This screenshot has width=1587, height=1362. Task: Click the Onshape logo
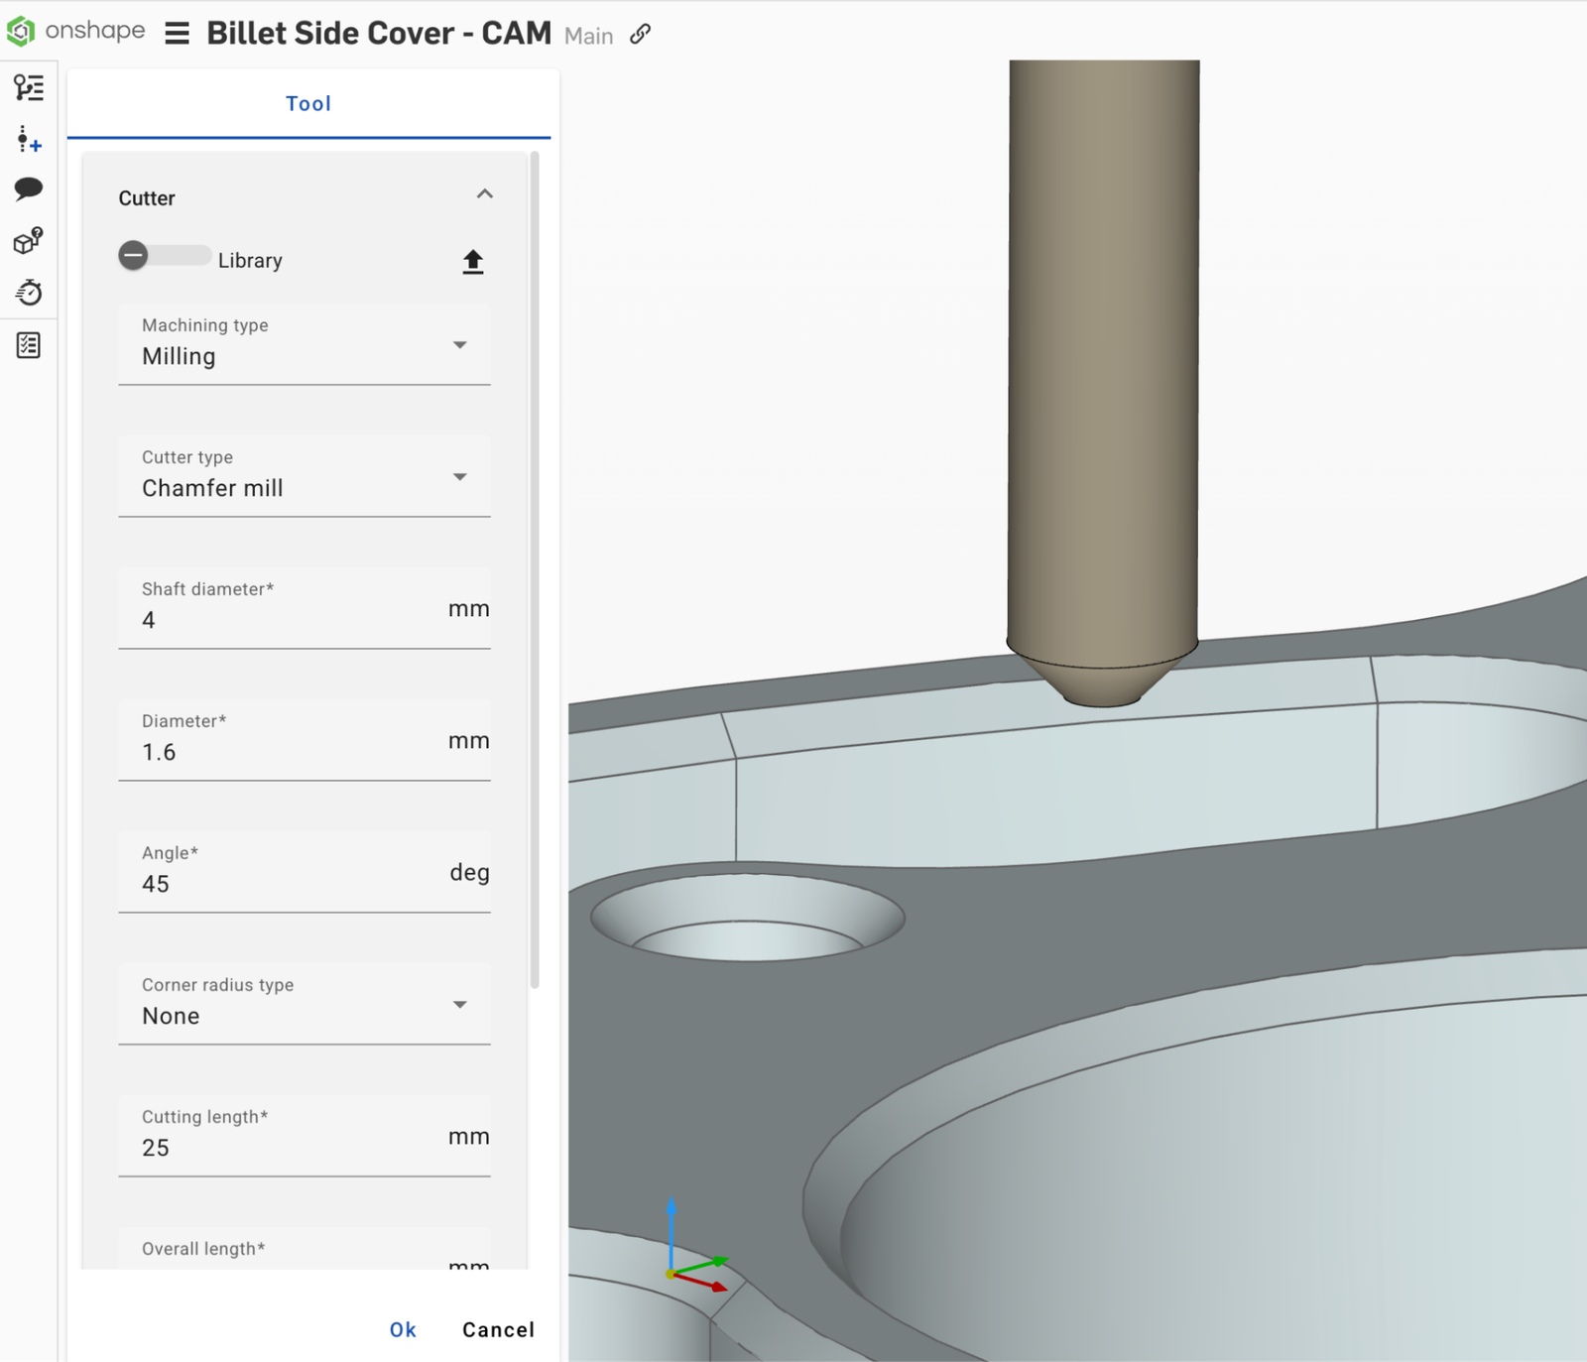click(x=20, y=33)
